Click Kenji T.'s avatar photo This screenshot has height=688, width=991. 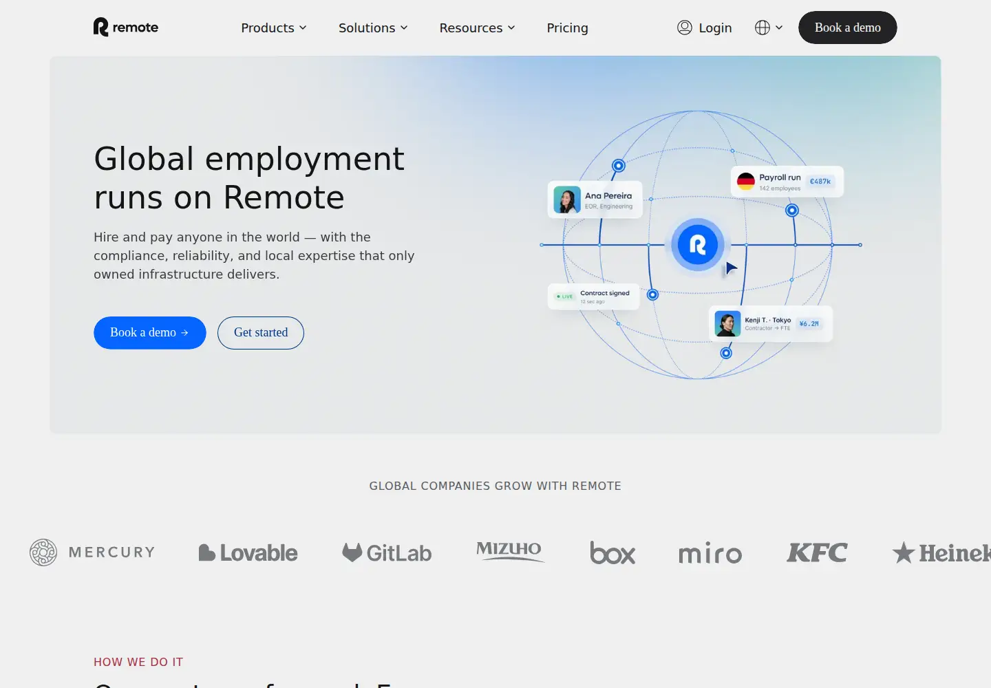[727, 323]
